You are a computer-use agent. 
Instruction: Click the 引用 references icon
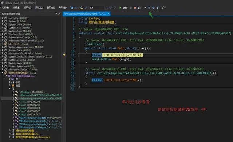point(13,82)
